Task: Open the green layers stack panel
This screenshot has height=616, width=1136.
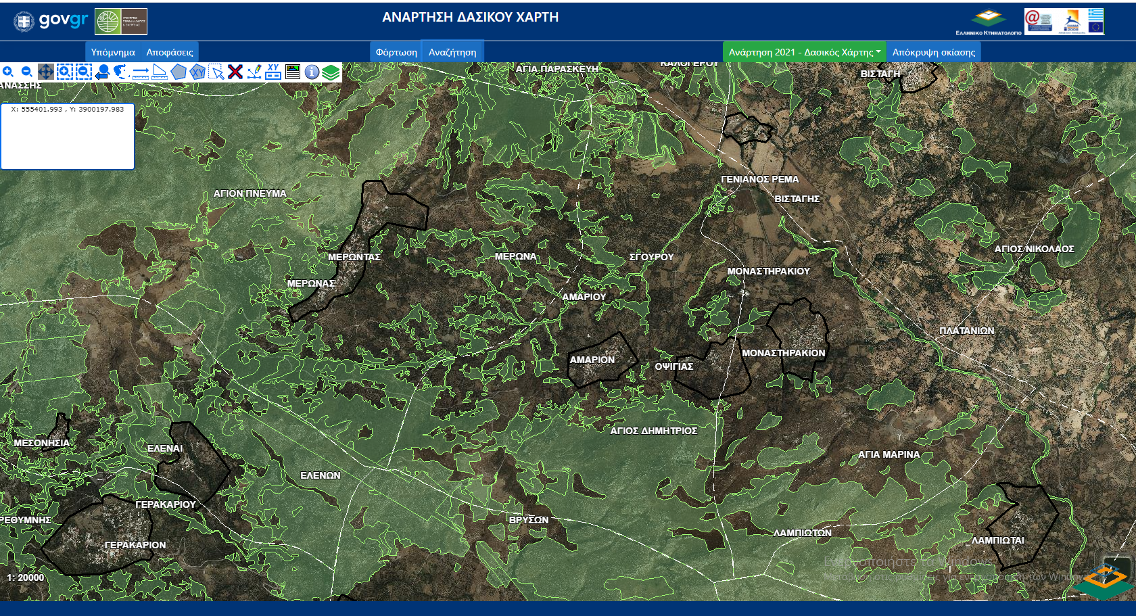Action: coord(331,72)
